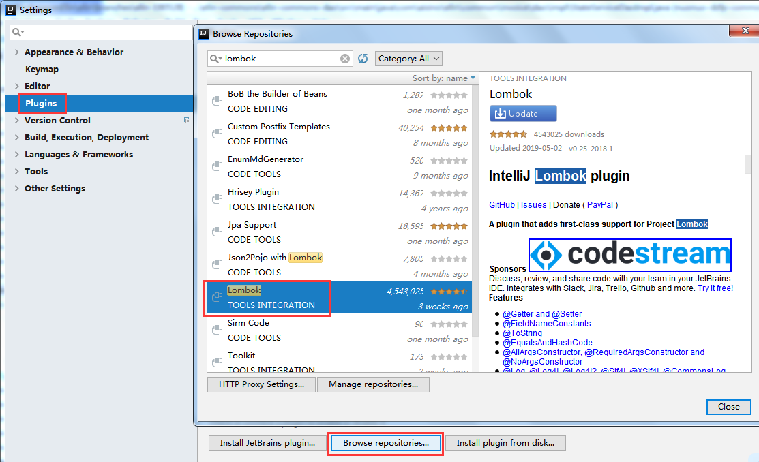The height and width of the screenshot is (462, 759).
Task: Click star rating of Custom Postfix Templates
Action: (449, 127)
